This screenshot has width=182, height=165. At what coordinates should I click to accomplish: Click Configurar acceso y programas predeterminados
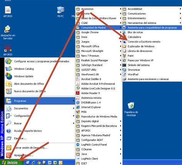[x=40, y=61]
